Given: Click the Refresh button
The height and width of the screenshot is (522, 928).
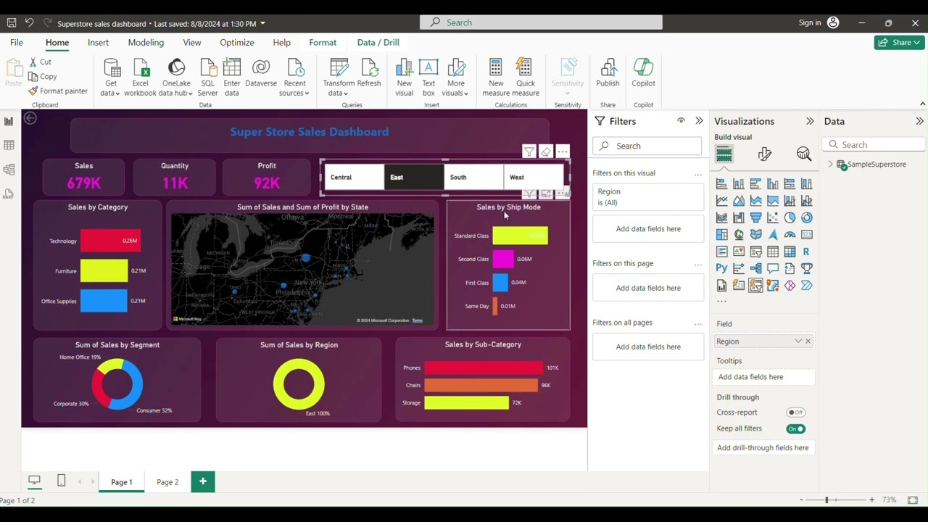Looking at the screenshot, I should pyautogui.click(x=369, y=73).
